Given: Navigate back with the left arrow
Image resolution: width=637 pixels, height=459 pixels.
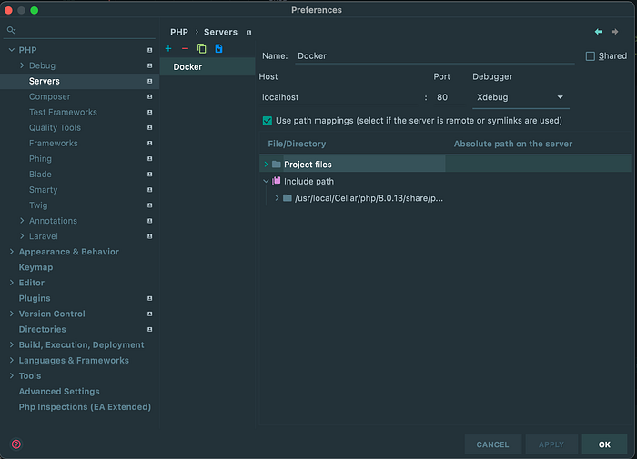Looking at the screenshot, I should point(598,32).
